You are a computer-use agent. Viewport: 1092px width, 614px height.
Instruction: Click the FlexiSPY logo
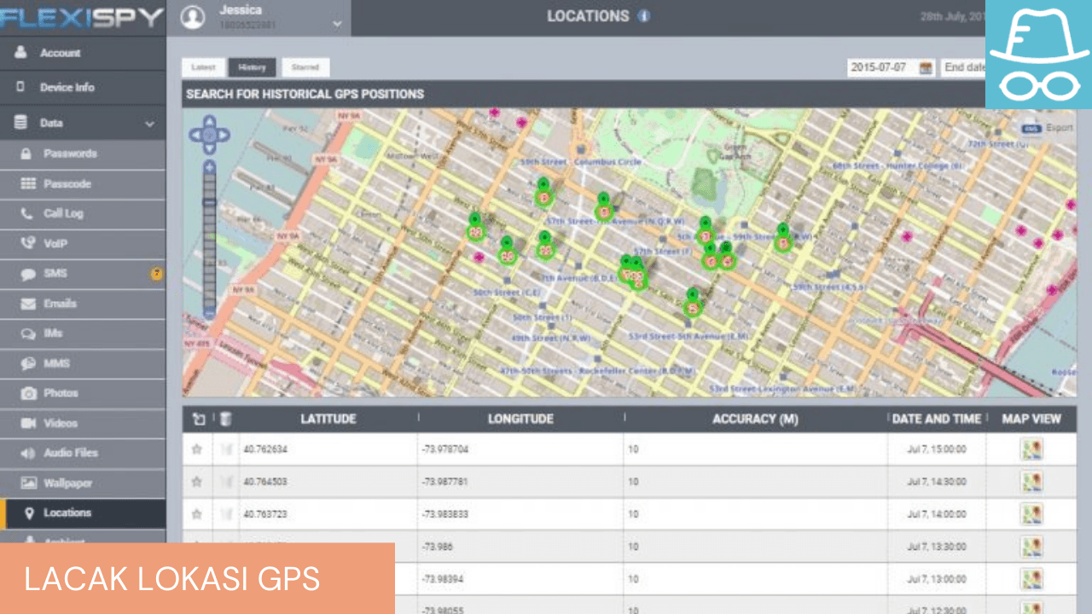[x=81, y=18]
